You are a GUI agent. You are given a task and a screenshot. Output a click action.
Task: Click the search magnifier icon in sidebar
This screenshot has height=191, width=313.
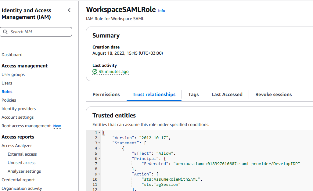pyautogui.click(x=5, y=32)
